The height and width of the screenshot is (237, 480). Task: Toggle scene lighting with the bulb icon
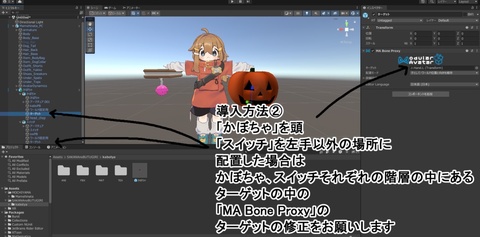pos(307,13)
